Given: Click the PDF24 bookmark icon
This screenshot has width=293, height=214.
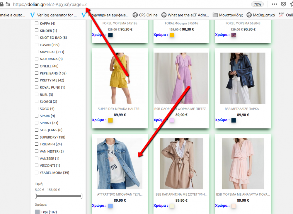Looking at the screenshot, I should pos(281,15).
